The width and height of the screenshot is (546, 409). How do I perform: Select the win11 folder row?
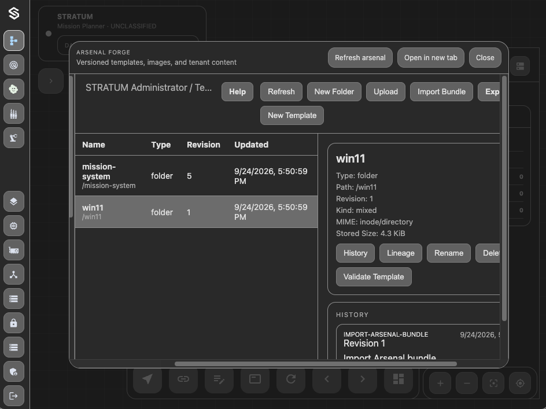coord(196,212)
